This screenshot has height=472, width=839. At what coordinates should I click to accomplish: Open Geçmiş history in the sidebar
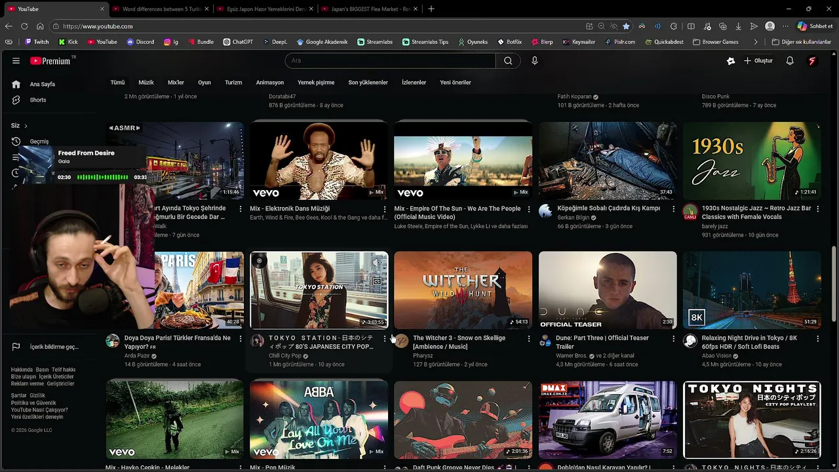39,142
